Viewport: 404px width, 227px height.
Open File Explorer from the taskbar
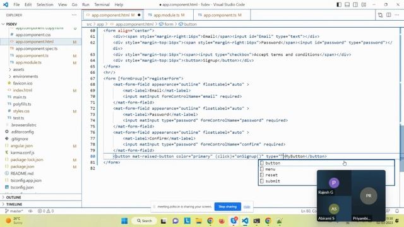[x=199, y=221]
